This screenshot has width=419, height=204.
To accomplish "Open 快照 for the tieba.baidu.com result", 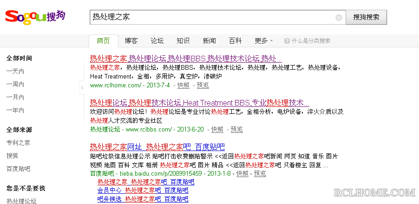I will pos(242,173).
